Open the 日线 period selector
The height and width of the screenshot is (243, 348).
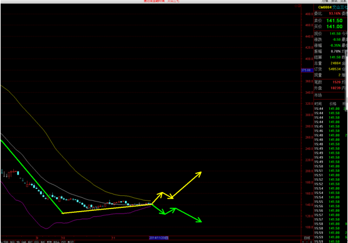point(307,238)
